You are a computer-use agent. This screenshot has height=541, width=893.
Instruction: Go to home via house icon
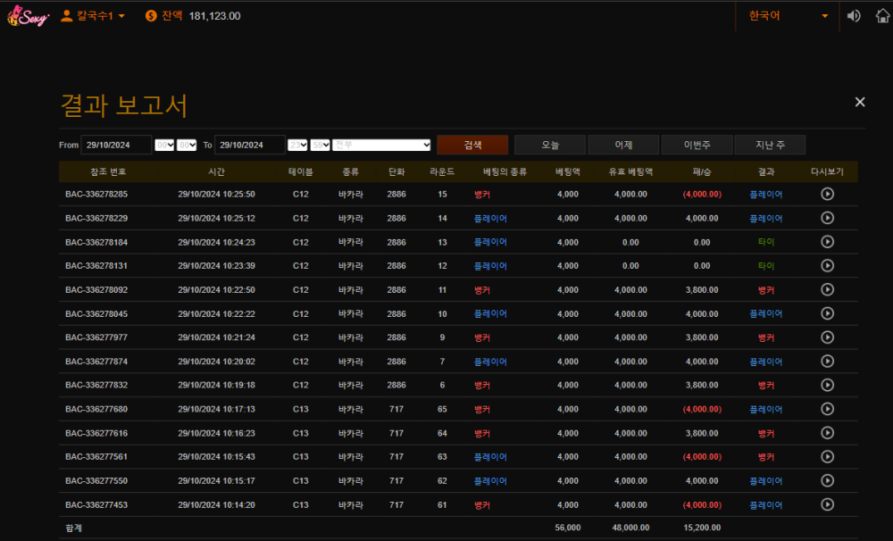point(882,16)
